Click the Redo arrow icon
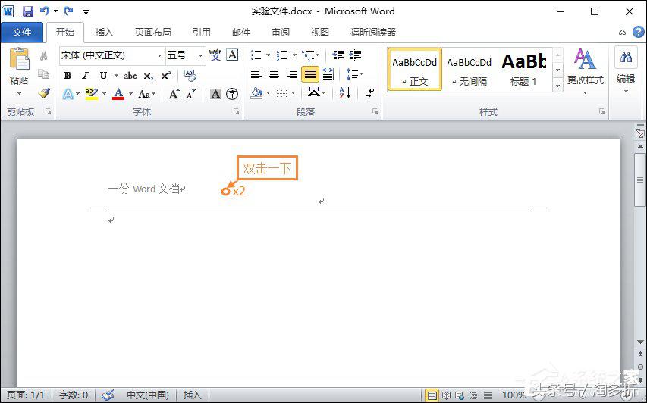Viewport: 647px width, 403px height. click(68, 11)
